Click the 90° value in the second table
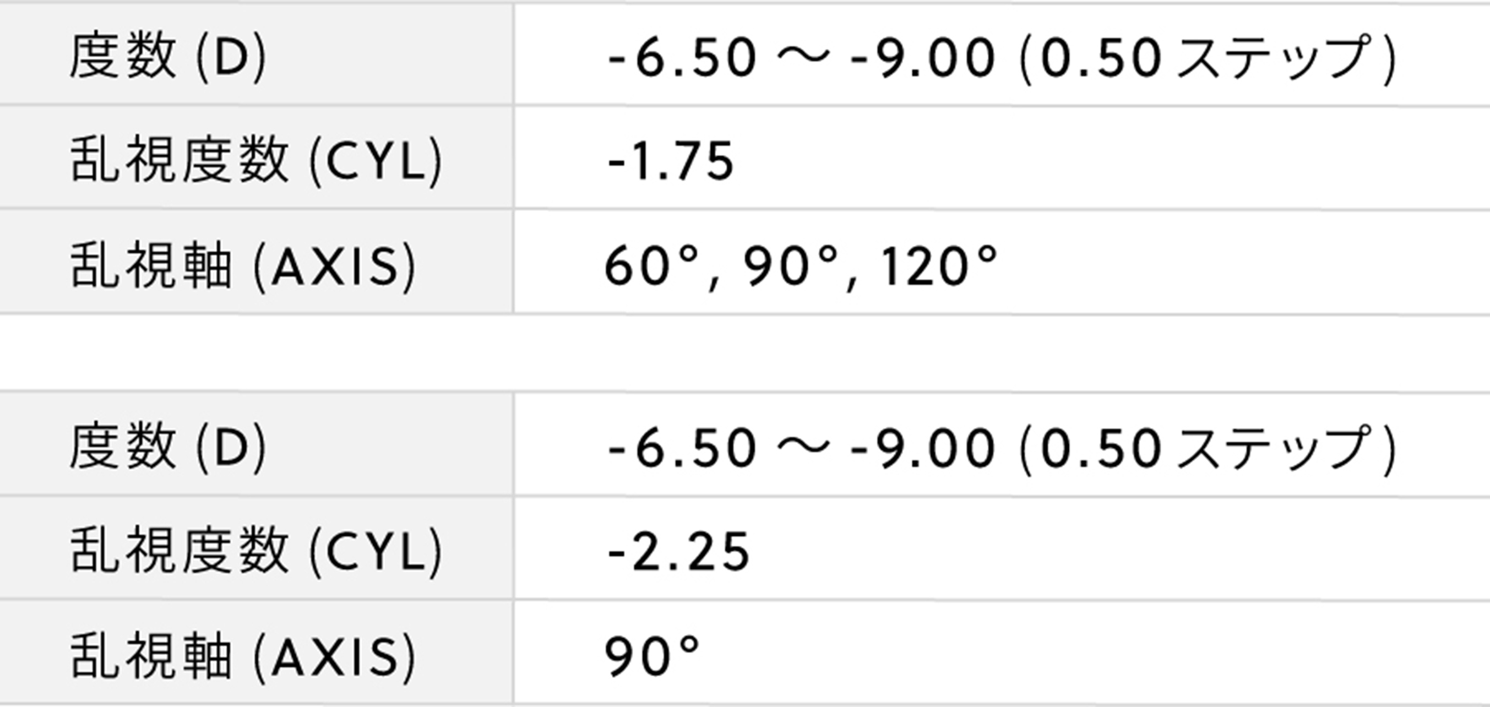This screenshot has height=707, width=1490. (652, 657)
